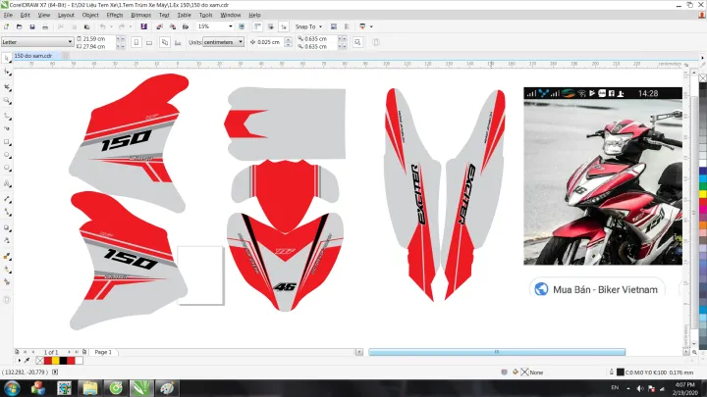707x397 pixels.
Task: Open the Effects menu
Action: pyautogui.click(x=115, y=16)
